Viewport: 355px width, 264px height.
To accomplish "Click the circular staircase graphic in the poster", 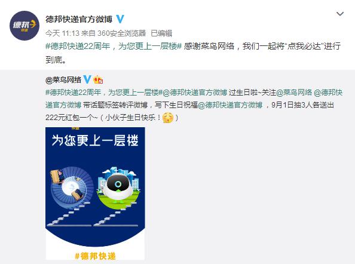I will (x=71, y=186).
